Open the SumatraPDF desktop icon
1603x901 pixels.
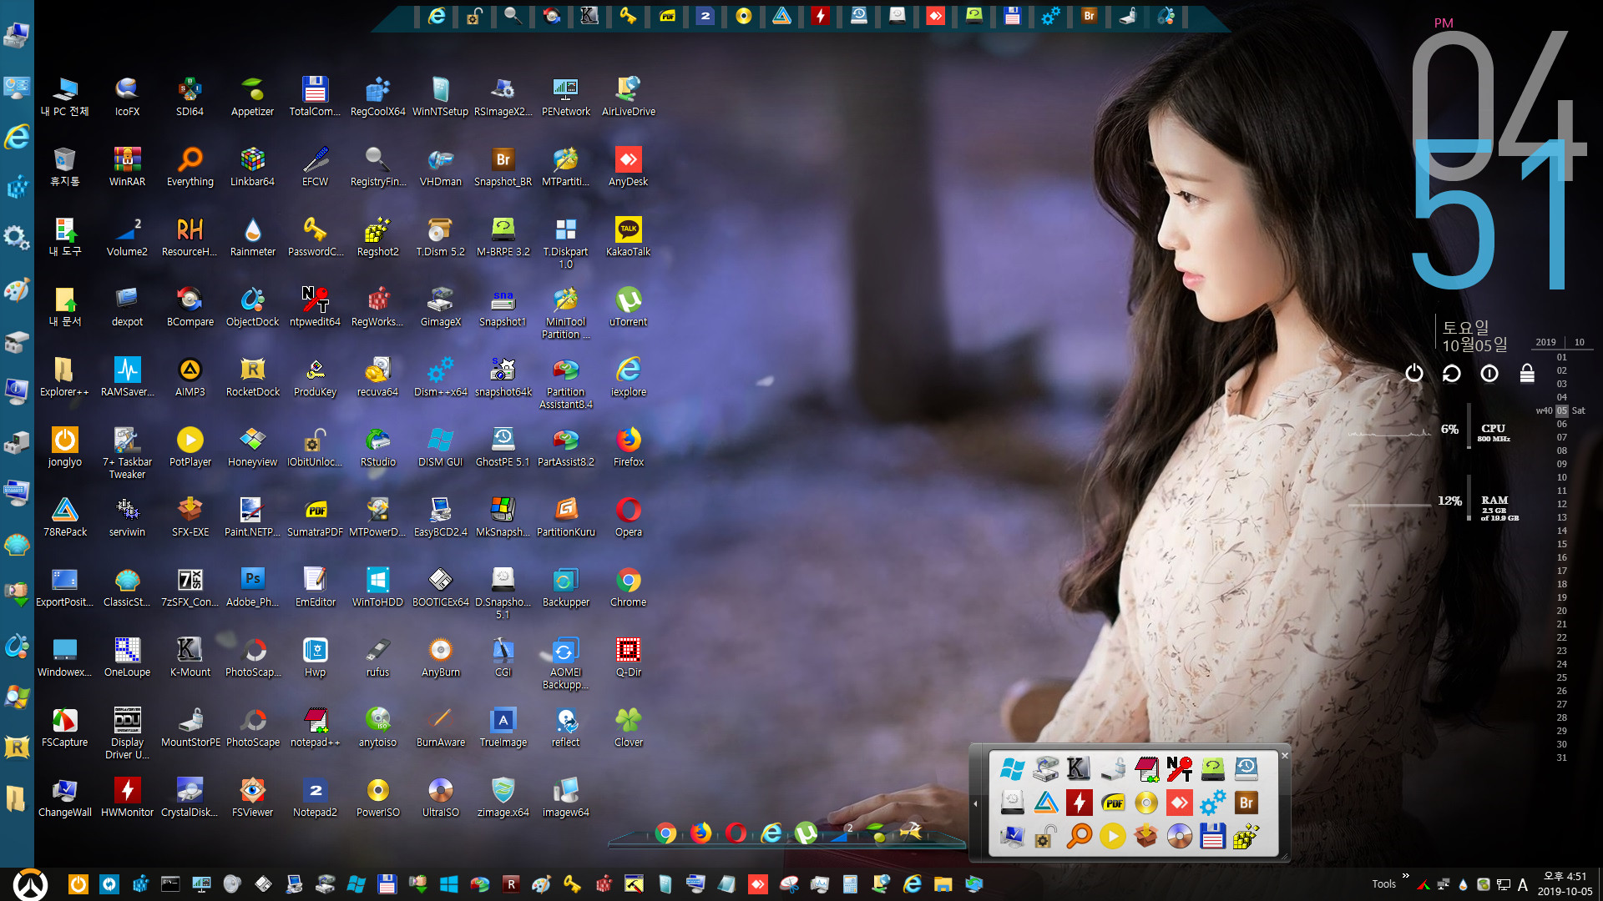315,516
